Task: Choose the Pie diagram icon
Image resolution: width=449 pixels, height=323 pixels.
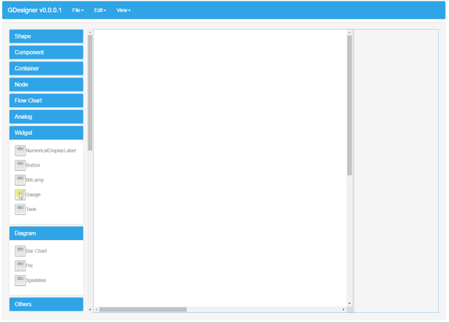Action: click(x=20, y=266)
